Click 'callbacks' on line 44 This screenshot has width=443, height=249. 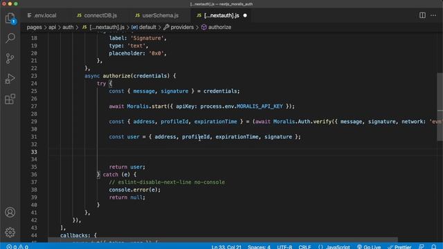[x=74, y=235]
